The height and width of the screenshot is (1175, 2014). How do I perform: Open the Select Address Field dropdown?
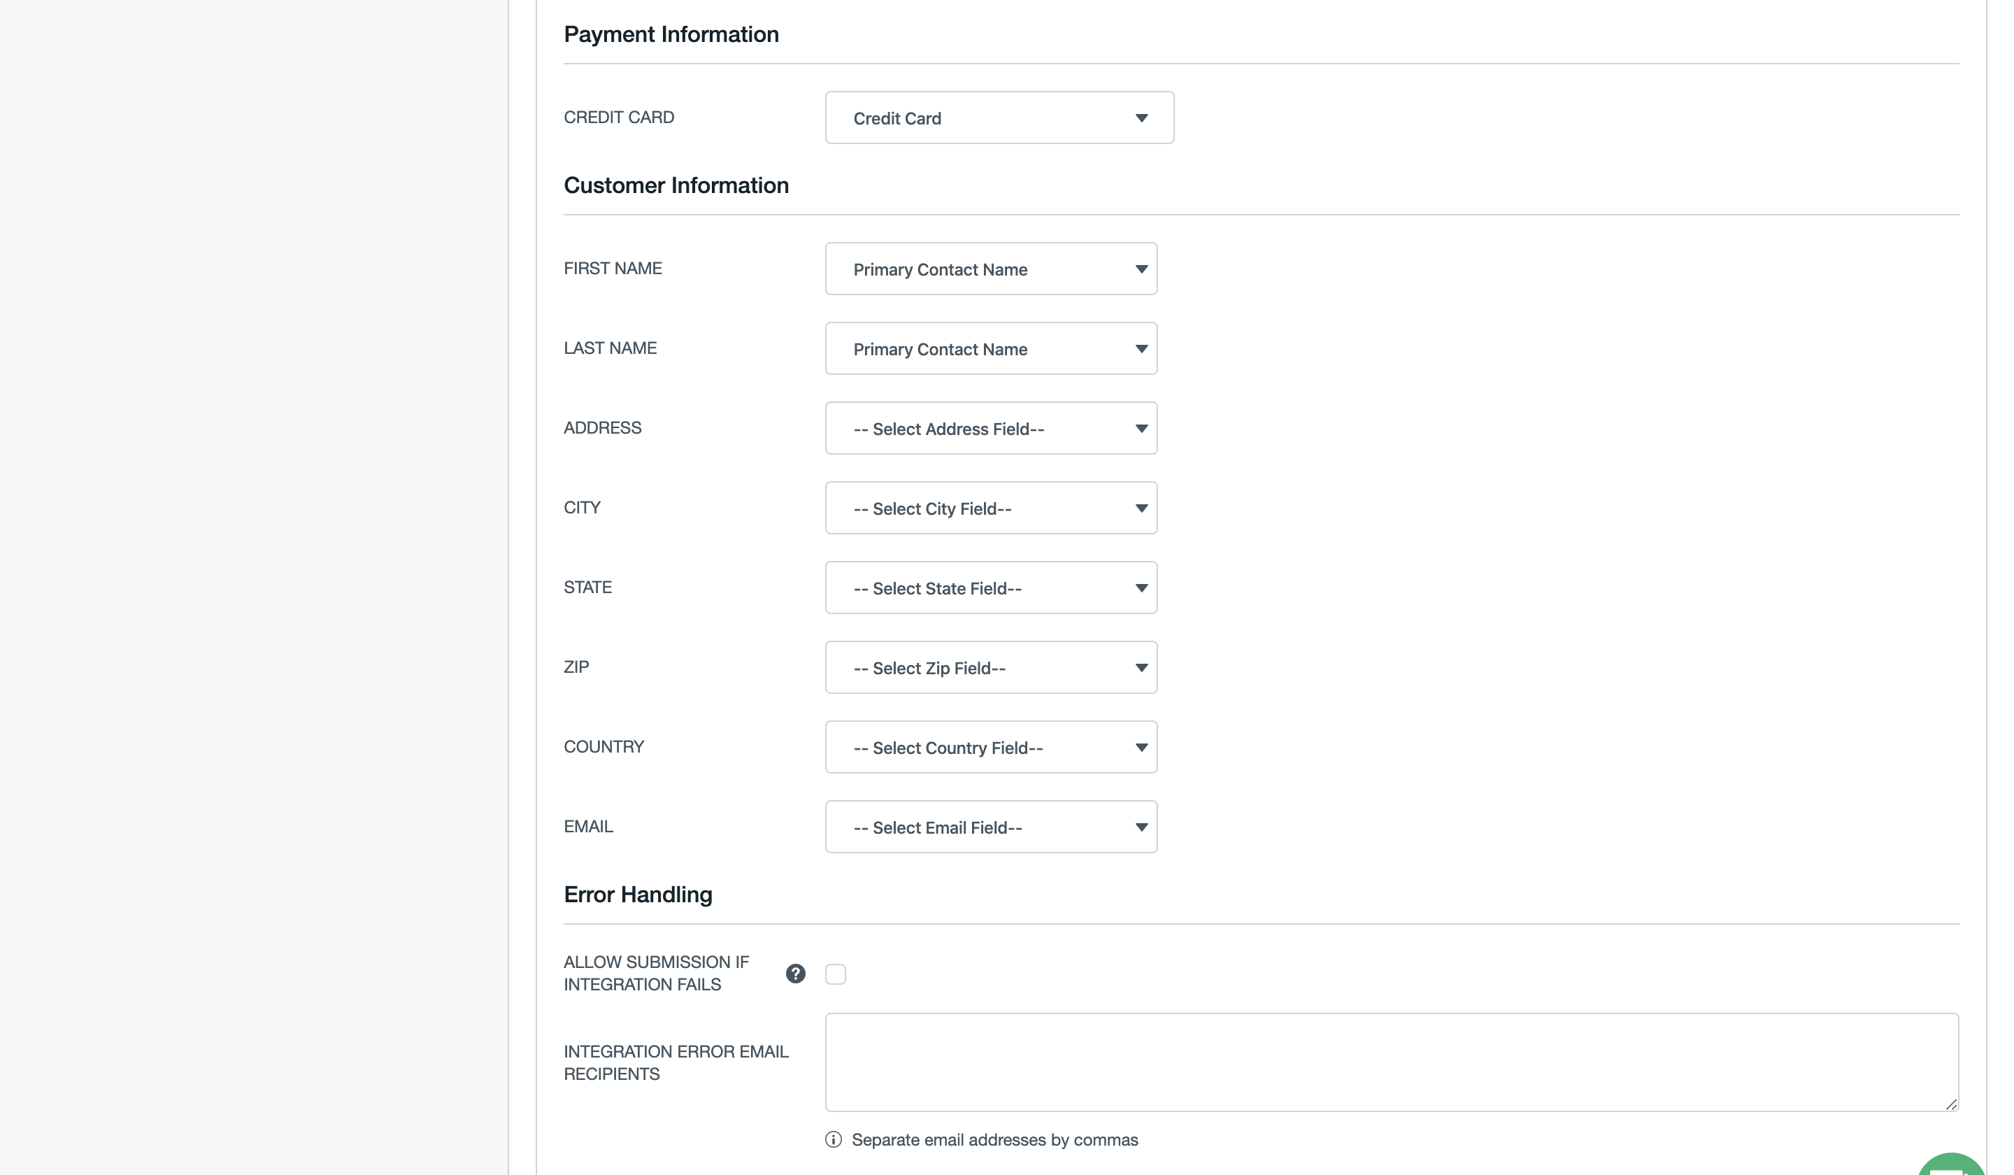[990, 429]
